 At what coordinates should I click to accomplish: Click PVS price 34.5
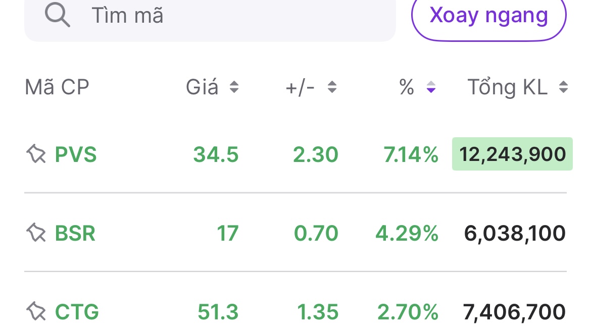point(216,154)
